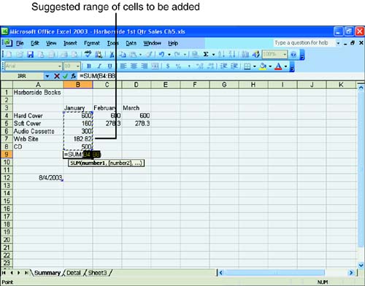
Task: Open the Insert menu
Action: pos(70,43)
